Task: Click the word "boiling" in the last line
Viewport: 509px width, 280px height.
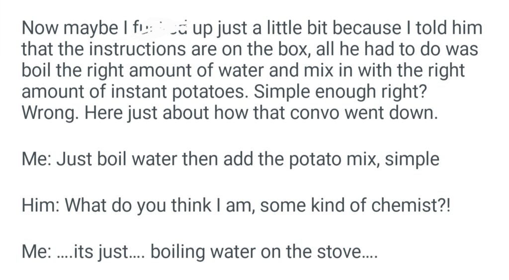Action: (x=177, y=252)
